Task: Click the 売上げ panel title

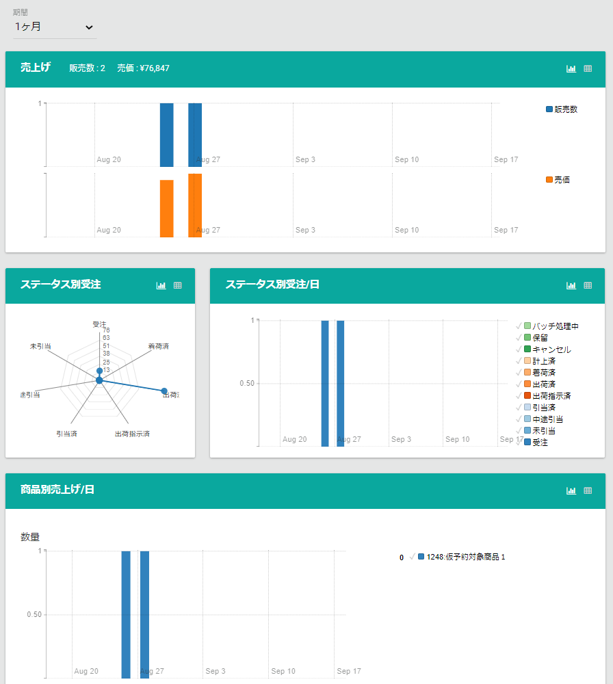Action: [36, 67]
